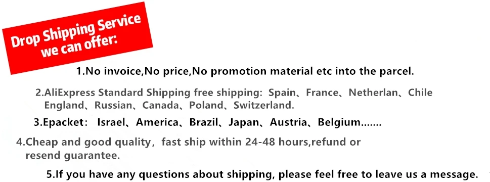490x182 pixels.
Task: Click the country name Israel
Action: (x=112, y=123)
